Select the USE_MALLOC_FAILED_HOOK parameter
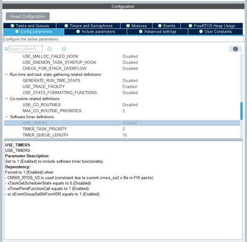 51,56
